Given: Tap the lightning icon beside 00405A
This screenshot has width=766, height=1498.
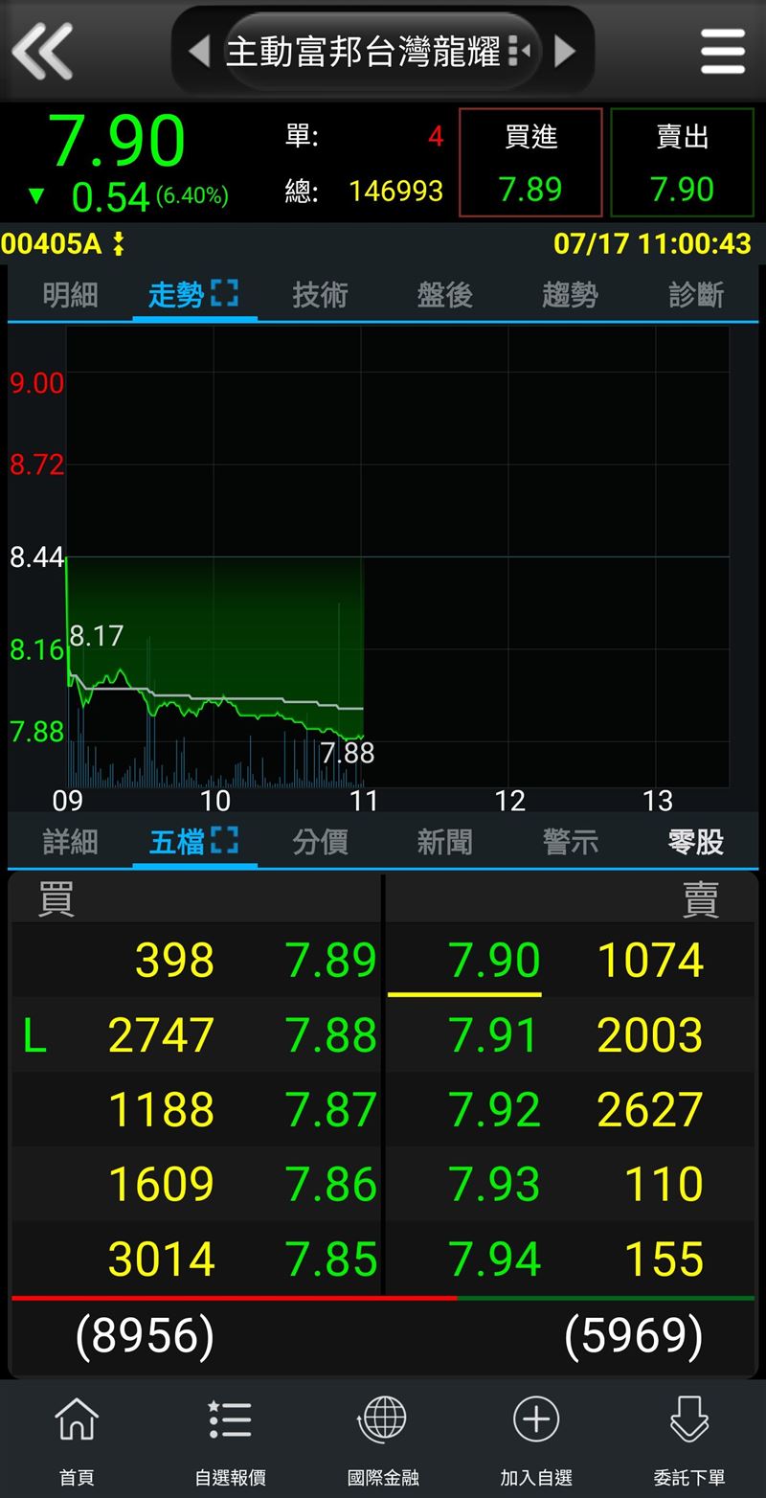Looking at the screenshot, I should 119,244.
